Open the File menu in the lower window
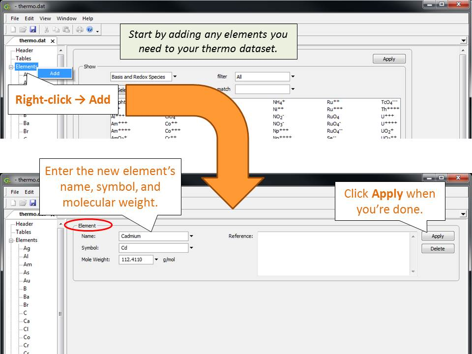The image size is (472, 354). click(15, 192)
